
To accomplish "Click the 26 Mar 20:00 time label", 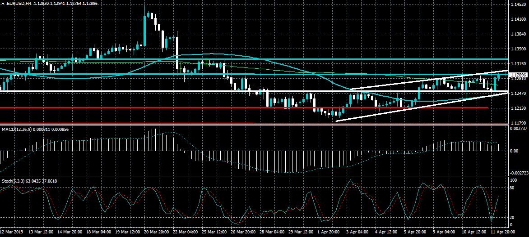I will (243, 232).
